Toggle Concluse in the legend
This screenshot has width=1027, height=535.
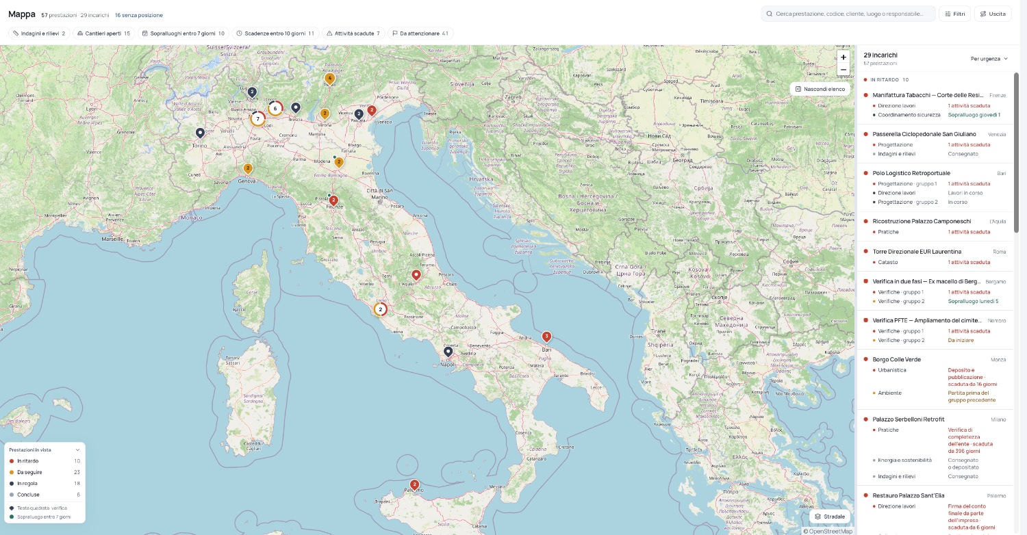click(45, 495)
